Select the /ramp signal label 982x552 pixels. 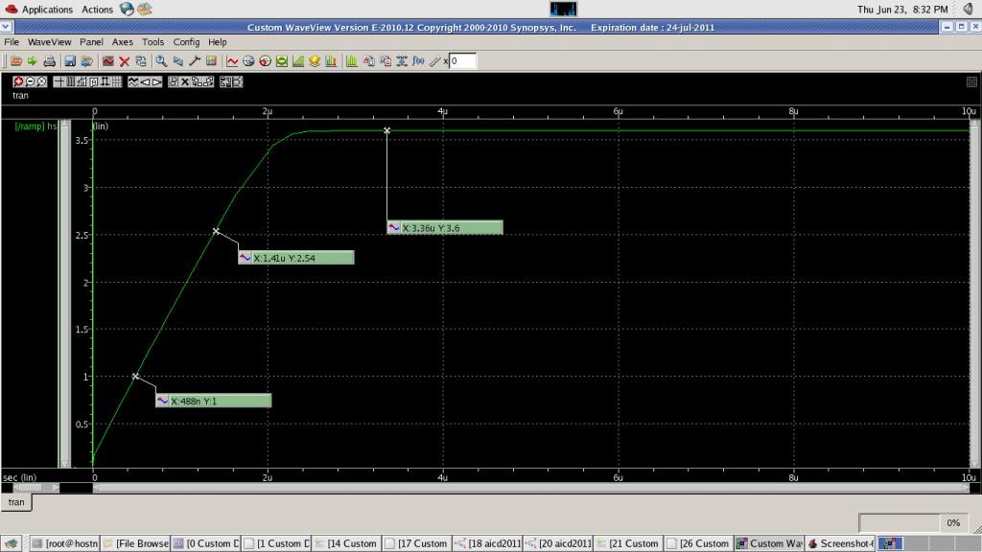[30, 126]
